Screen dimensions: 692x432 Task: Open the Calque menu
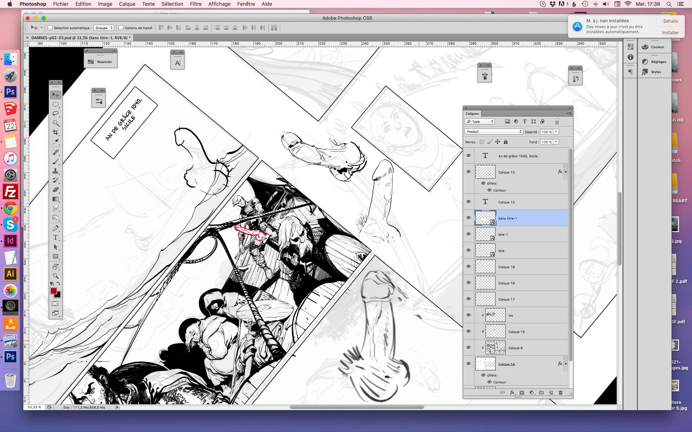[127, 4]
